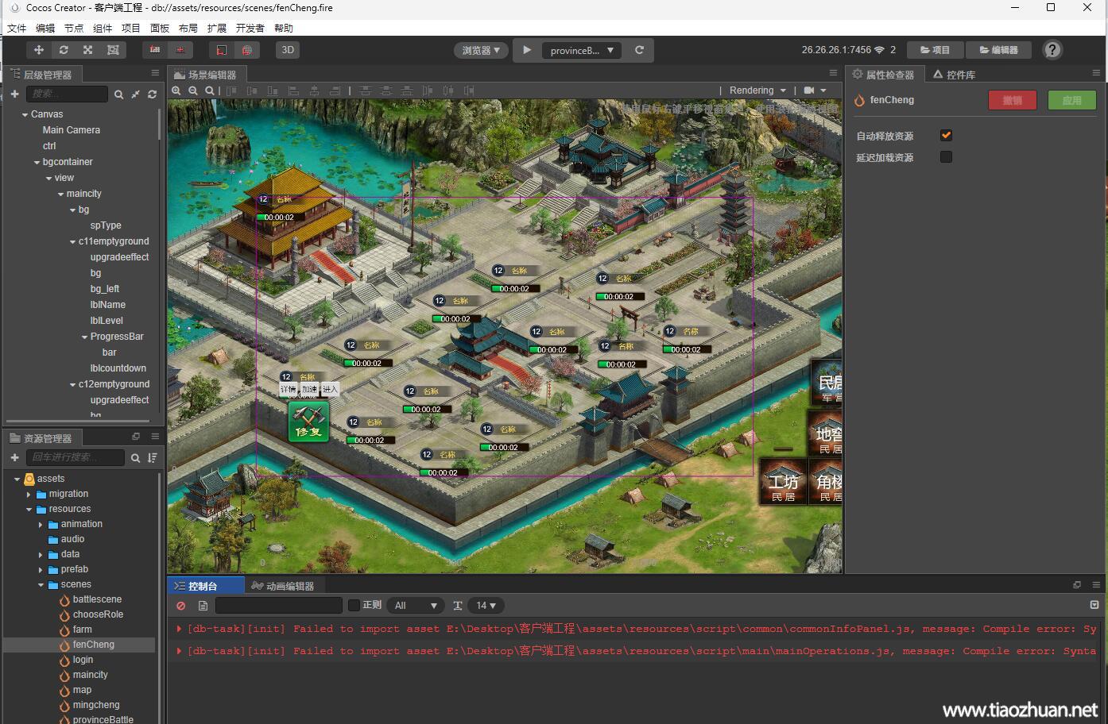Select the lblcountdown node
The width and height of the screenshot is (1108, 724).
click(x=118, y=368)
